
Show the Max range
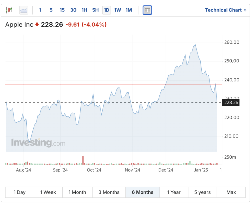(231, 192)
